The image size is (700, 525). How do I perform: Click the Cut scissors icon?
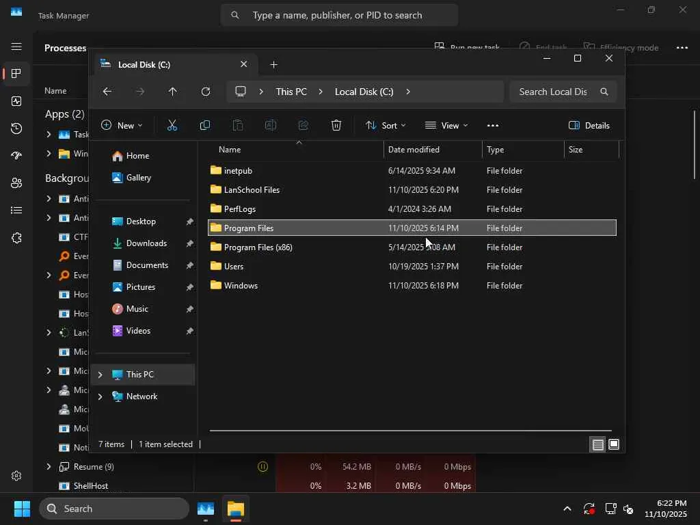[172, 126]
